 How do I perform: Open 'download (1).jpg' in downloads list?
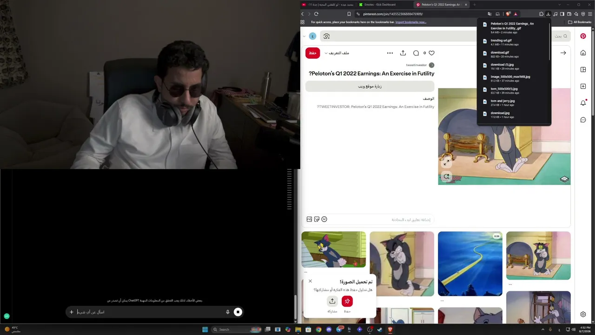click(x=514, y=67)
